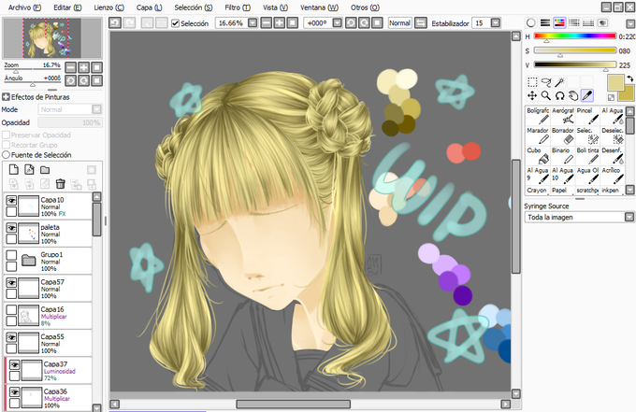Hide the Capa57 layer
Screen dimensions: 636x412
11,283
